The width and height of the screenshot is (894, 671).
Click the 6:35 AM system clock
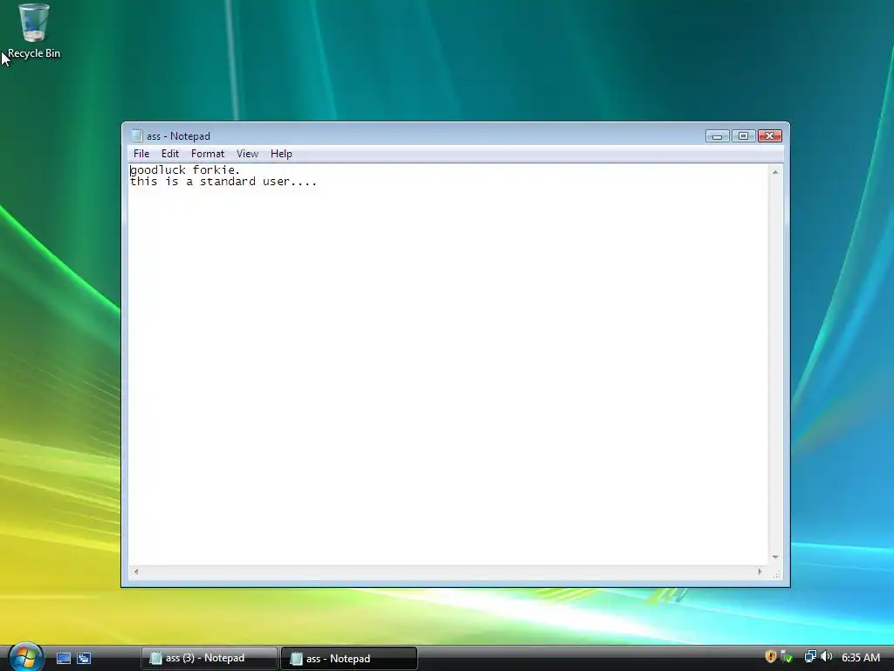pyautogui.click(x=861, y=657)
